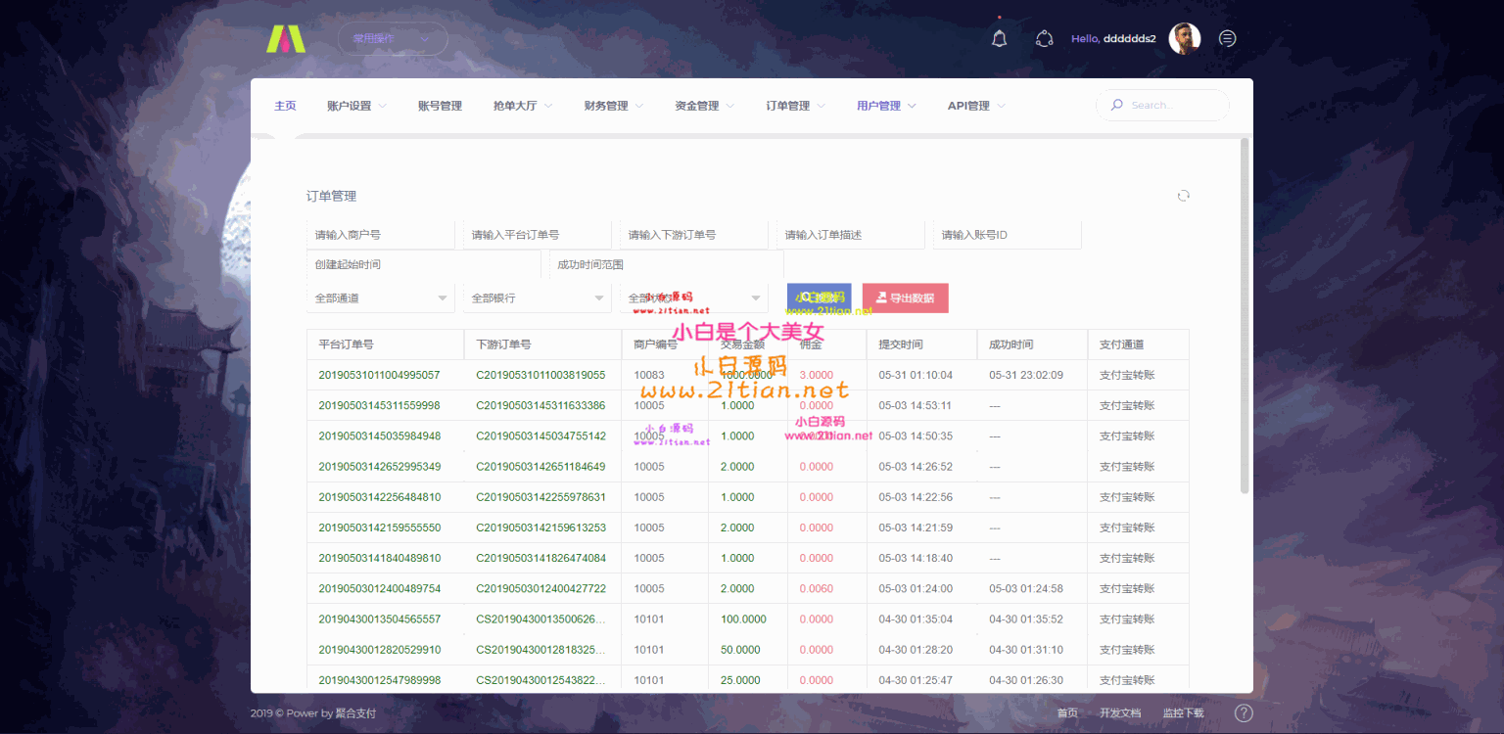
Task: Focus the 请输入商户号 input field
Action: pos(381,235)
